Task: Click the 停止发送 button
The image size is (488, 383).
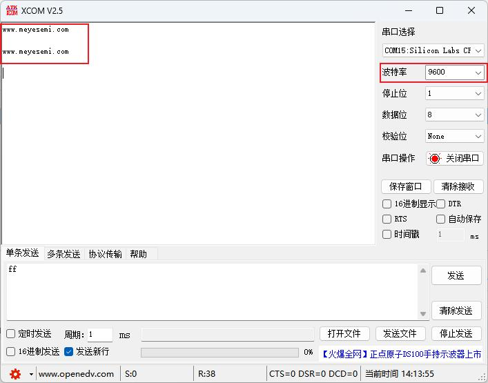Action: click(456, 334)
